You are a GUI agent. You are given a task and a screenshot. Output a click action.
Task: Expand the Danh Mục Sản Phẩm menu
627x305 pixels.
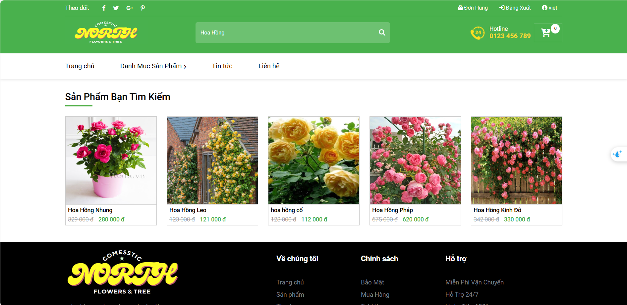153,66
